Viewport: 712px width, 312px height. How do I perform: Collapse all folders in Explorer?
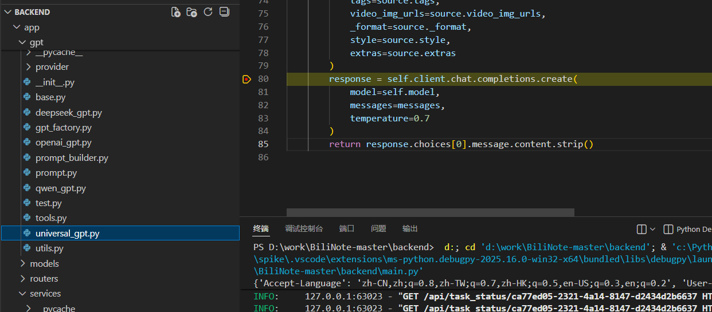224,12
